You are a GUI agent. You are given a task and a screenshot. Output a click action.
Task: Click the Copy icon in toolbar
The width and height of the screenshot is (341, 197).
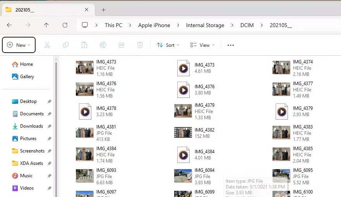tap(66, 45)
